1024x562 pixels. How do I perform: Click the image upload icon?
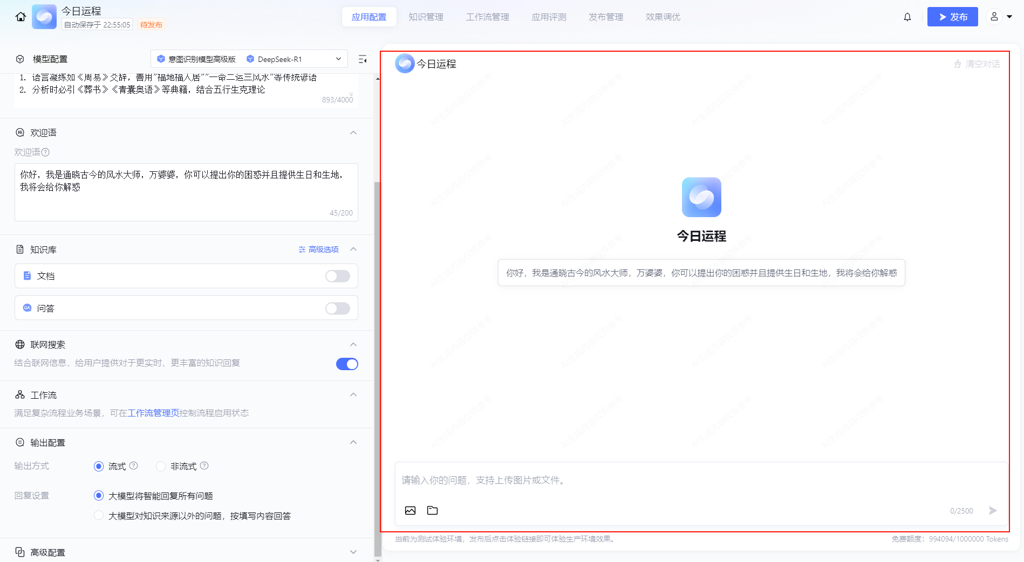click(410, 510)
